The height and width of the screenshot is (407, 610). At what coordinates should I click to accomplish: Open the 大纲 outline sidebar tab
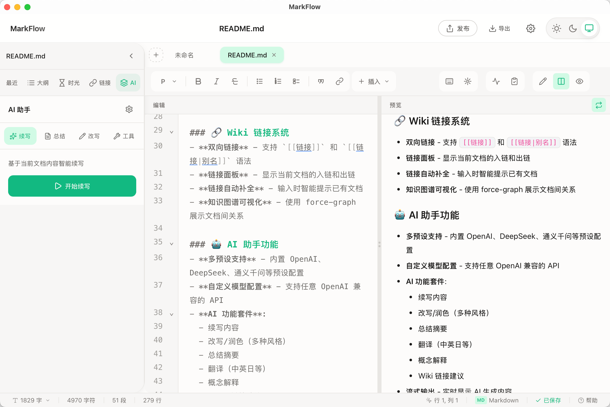[38, 83]
